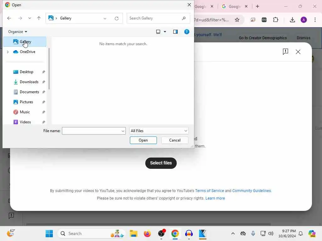Select Gallery in the navigation pane
Image resolution: width=322 pixels, height=241 pixels.
25,42
